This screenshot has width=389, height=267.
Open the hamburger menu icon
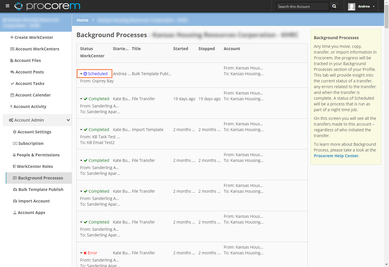coord(7,6)
